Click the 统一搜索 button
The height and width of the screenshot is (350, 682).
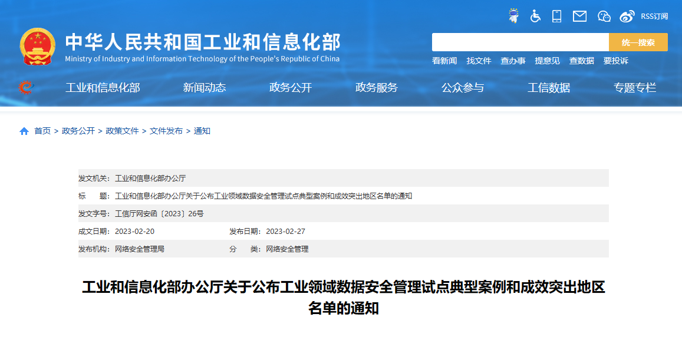coord(638,42)
